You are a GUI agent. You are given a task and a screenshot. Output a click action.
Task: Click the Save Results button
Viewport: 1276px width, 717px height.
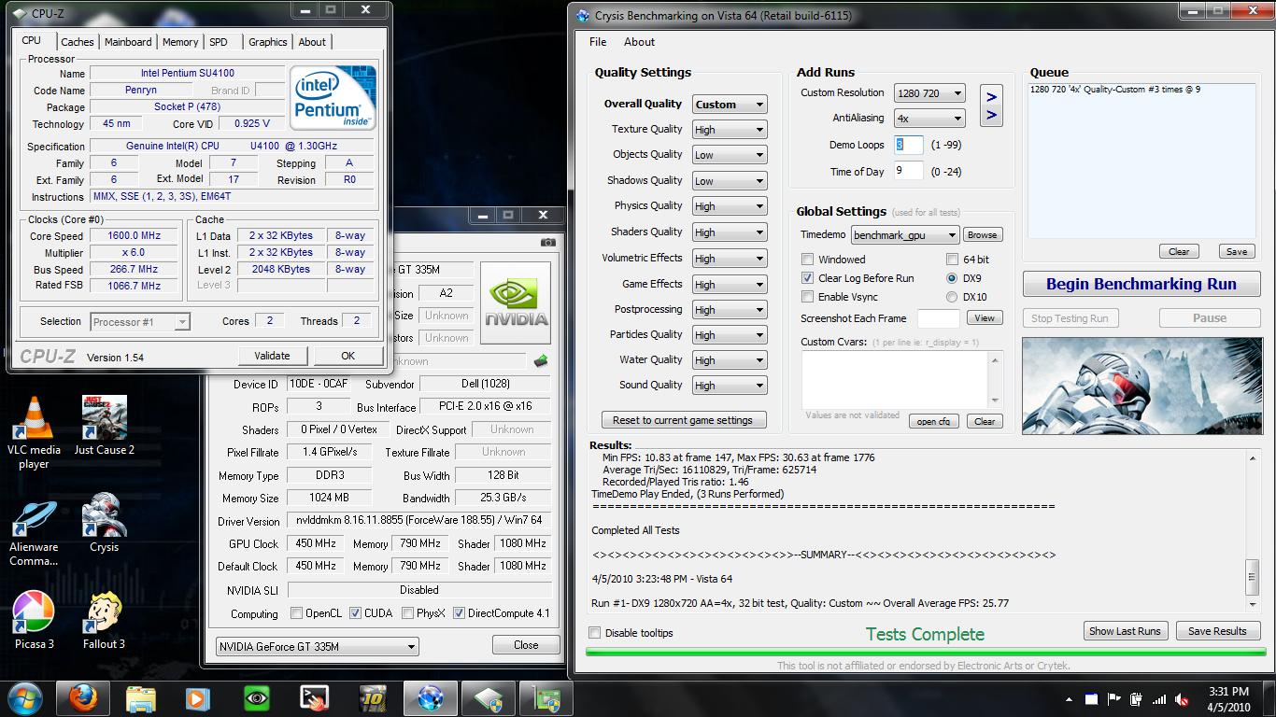1217,631
